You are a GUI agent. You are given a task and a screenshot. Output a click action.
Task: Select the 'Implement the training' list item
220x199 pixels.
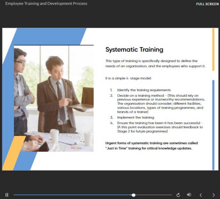[x=135, y=118]
